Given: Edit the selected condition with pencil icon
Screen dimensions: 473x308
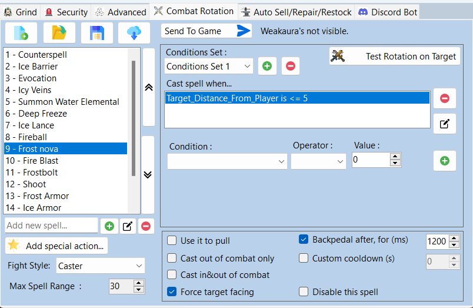Looking at the screenshot, I should click(x=444, y=124).
